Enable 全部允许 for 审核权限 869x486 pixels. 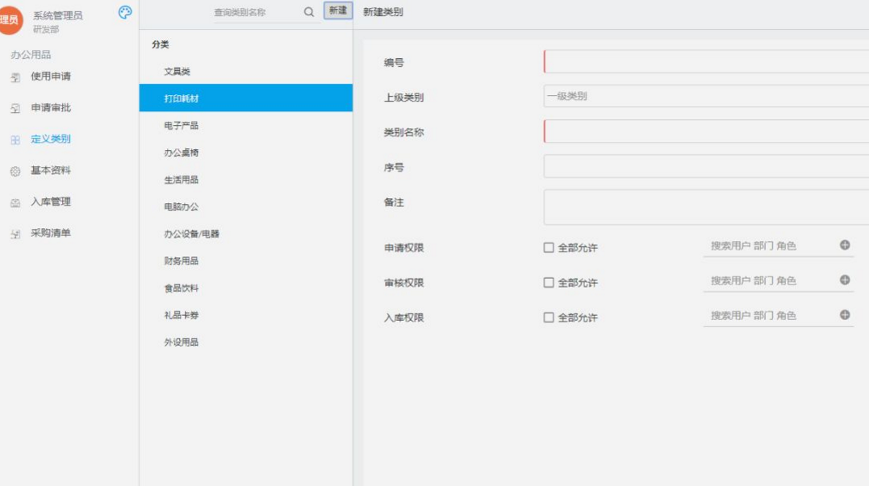[549, 282]
